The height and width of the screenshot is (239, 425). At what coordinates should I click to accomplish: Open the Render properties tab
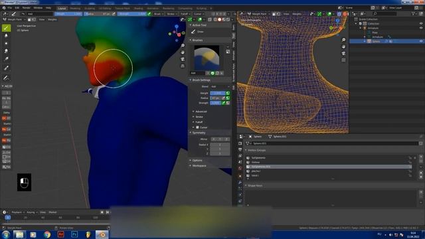pyautogui.click(x=240, y=143)
